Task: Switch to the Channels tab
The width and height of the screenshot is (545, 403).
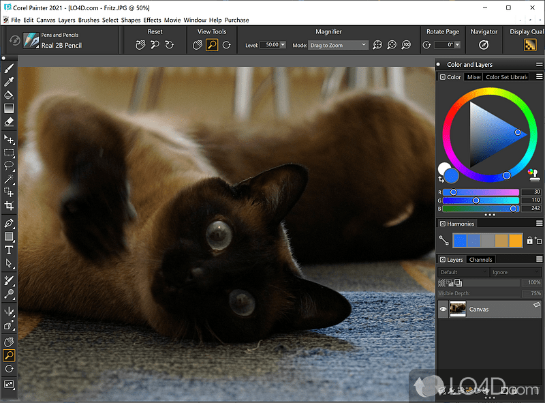Action: [x=481, y=259]
